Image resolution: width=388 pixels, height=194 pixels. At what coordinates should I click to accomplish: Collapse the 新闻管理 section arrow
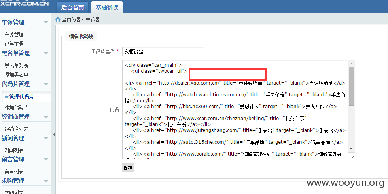pyautogui.click(x=46, y=138)
